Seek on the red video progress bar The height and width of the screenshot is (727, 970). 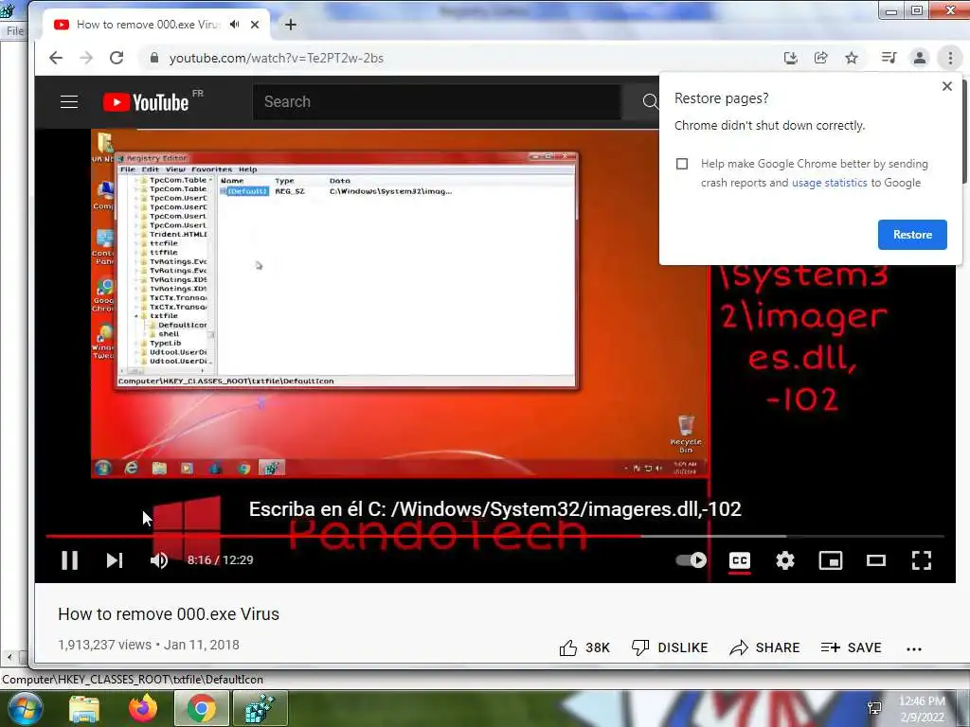(x=494, y=536)
